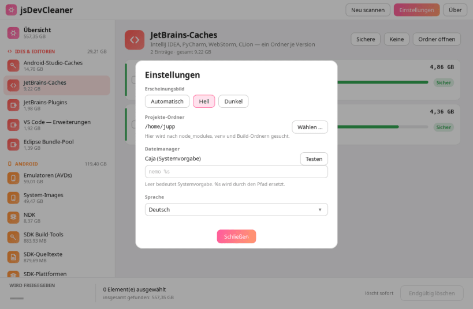Open VS Code — Erweiterungen category
The width and height of the screenshot is (473, 309).
point(57,125)
